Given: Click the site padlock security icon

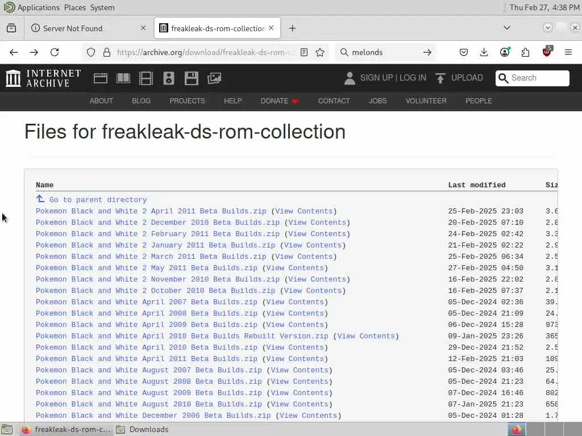Looking at the screenshot, I should [106, 52].
